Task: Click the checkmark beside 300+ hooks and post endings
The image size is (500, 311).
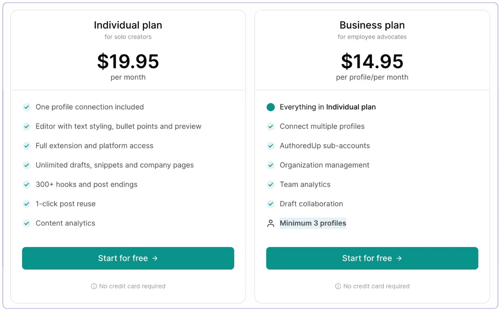Action: 27,184
